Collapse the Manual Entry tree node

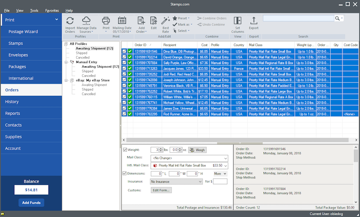tap(66, 62)
